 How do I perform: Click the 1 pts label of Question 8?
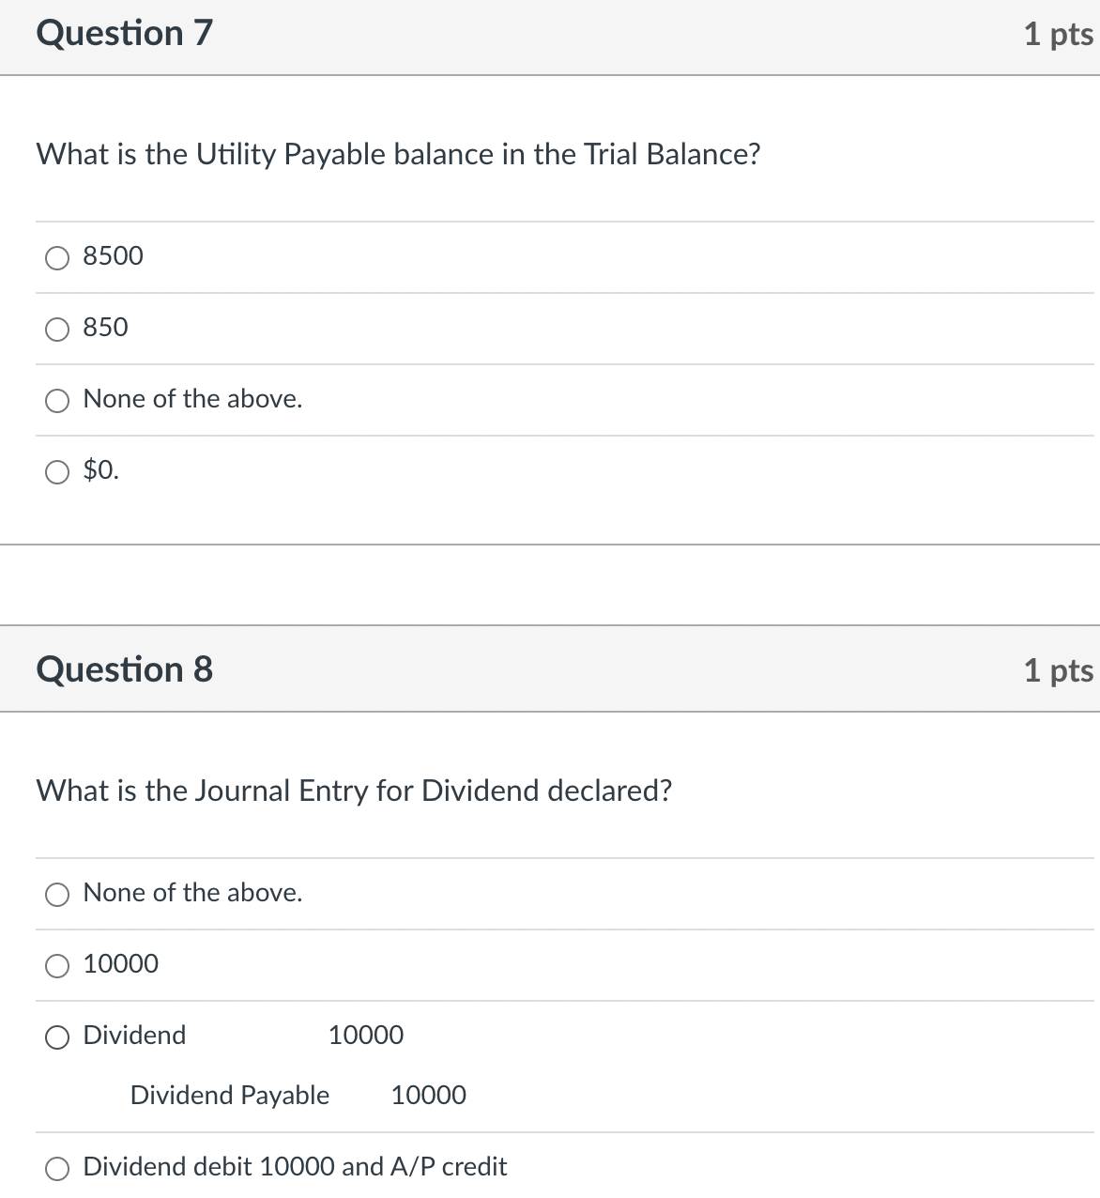(1058, 670)
